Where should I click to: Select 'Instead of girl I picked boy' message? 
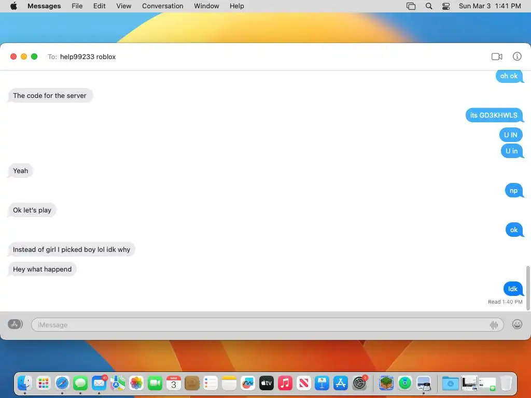pyautogui.click(x=72, y=249)
